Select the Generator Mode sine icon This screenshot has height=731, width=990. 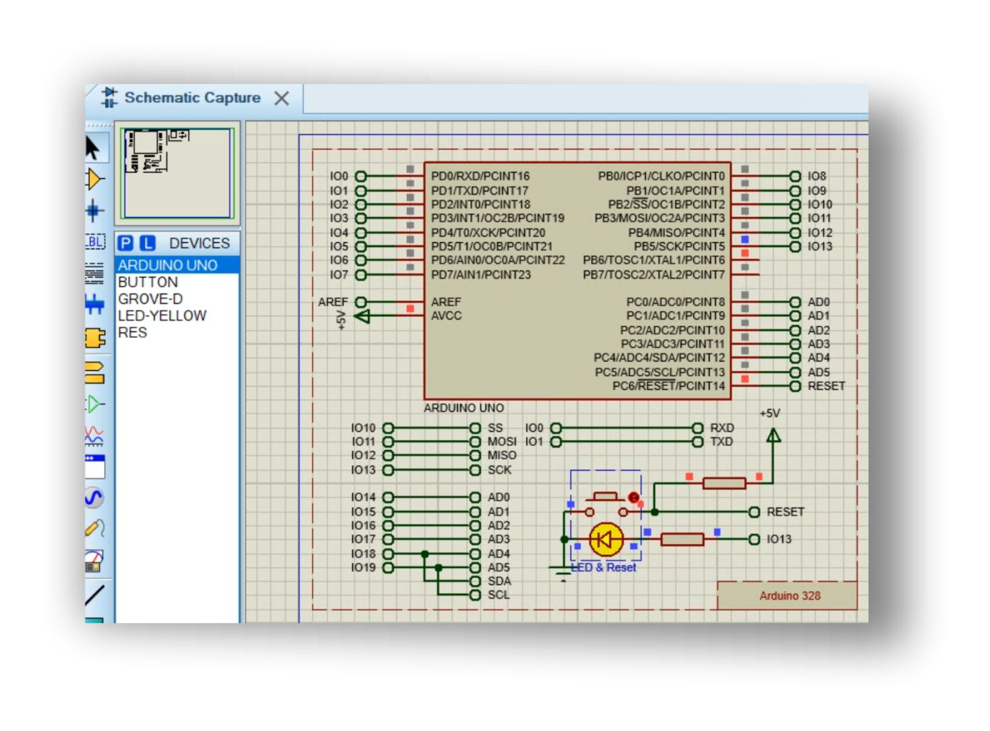(94, 497)
